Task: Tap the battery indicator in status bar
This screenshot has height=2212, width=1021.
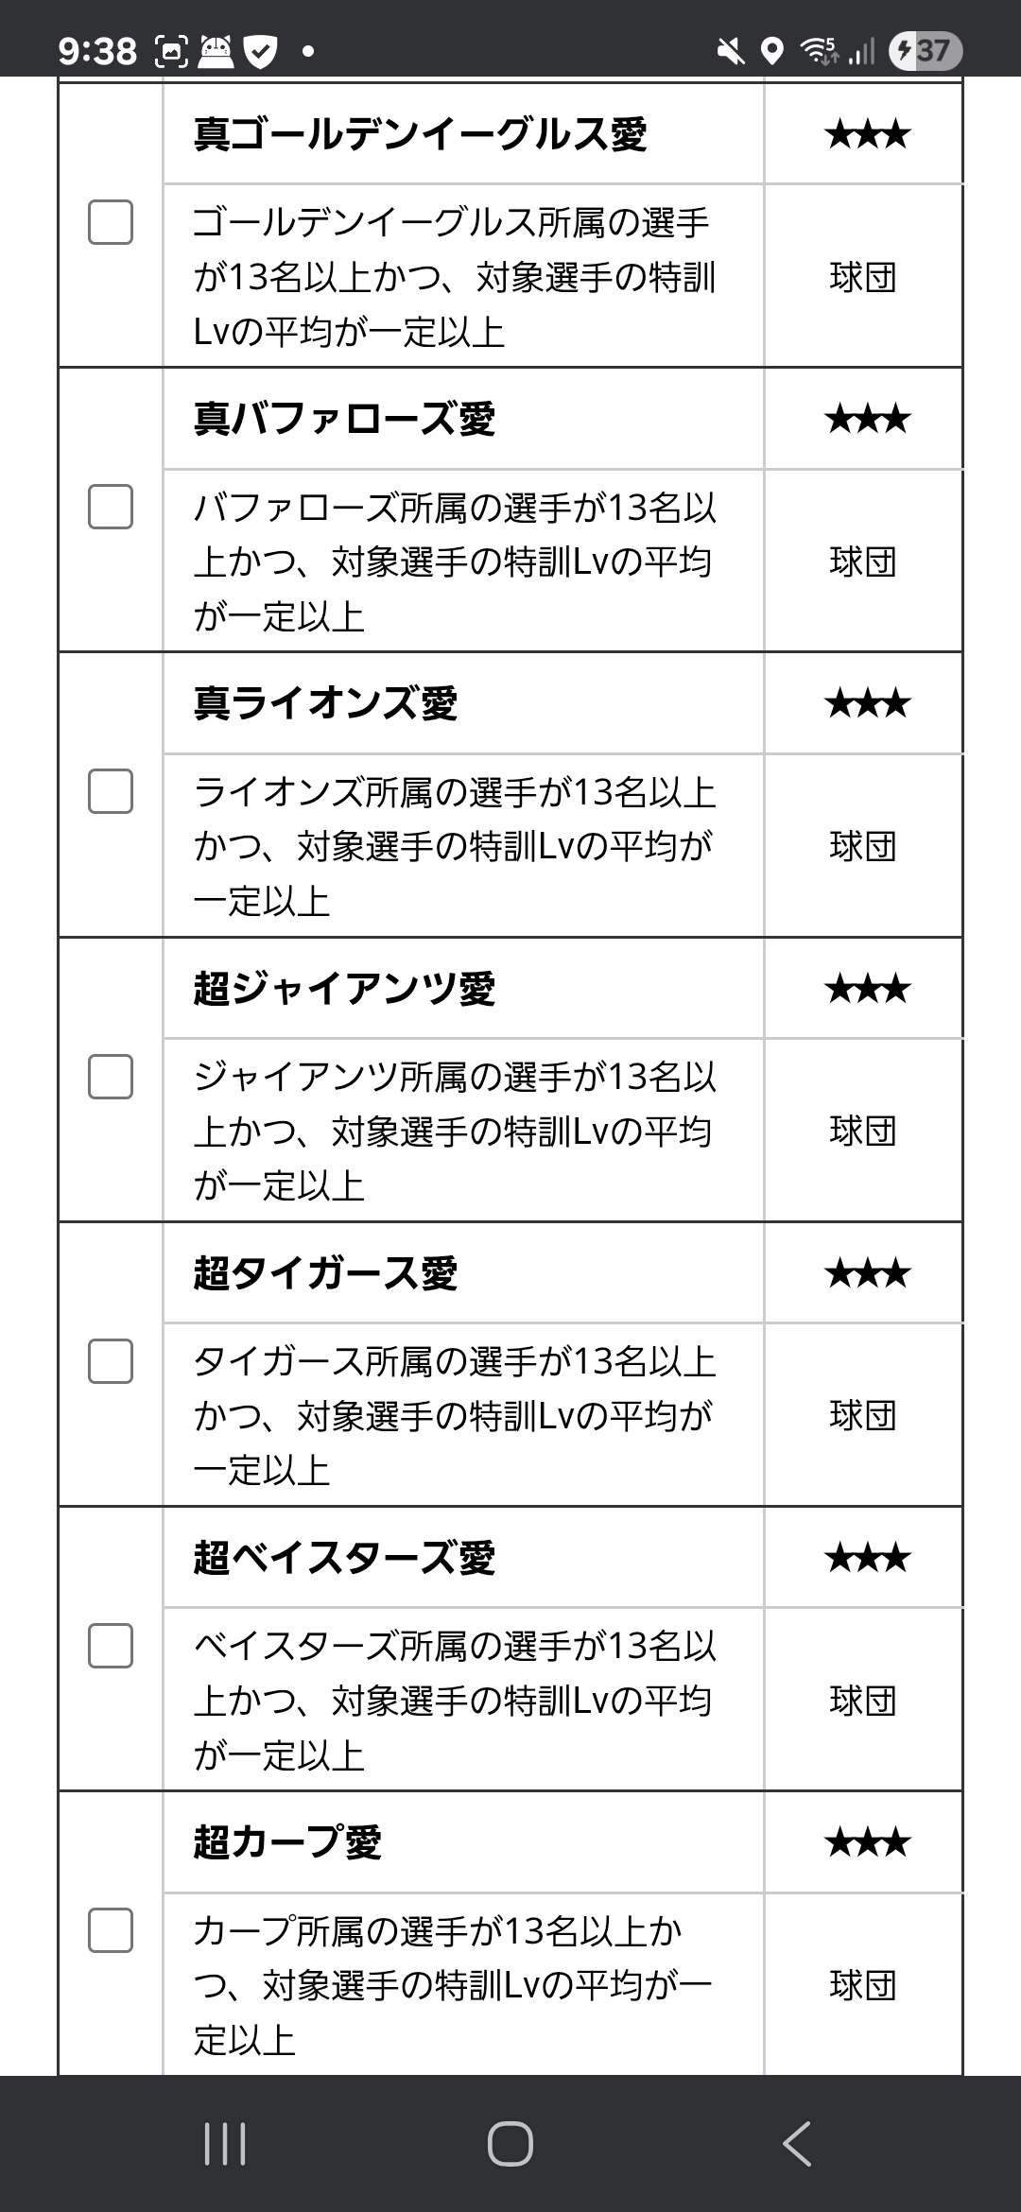Action: pyautogui.click(x=925, y=50)
